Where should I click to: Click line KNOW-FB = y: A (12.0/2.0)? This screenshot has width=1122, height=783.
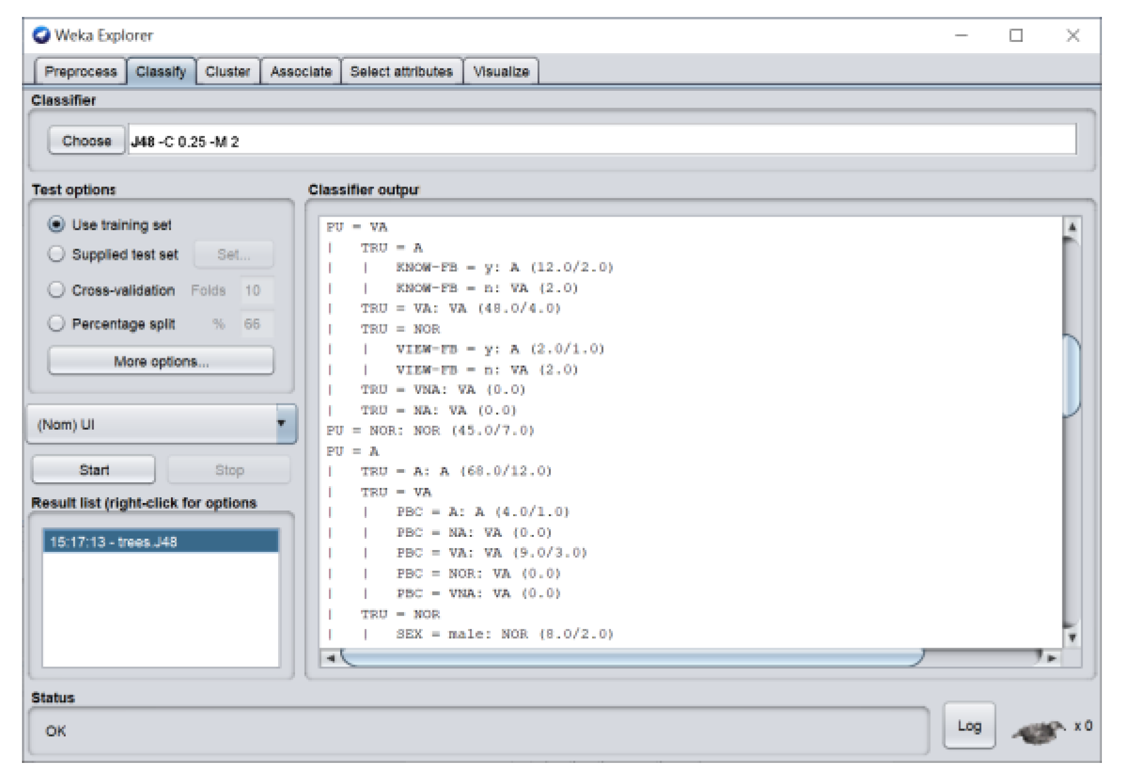tap(504, 267)
